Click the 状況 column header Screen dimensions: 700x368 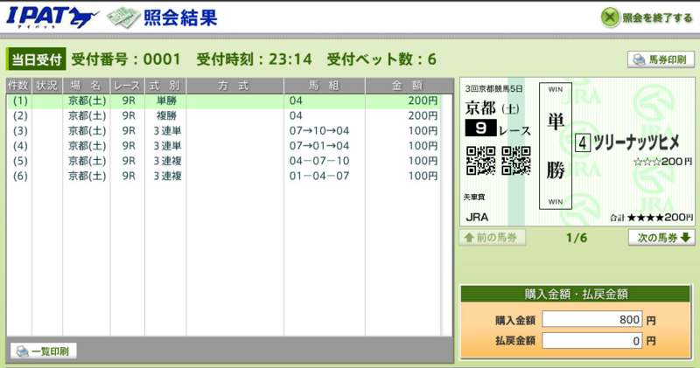(x=47, y=86)
